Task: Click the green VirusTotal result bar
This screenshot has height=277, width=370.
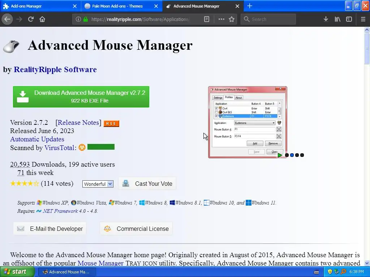Action: [x=101, y=147]
